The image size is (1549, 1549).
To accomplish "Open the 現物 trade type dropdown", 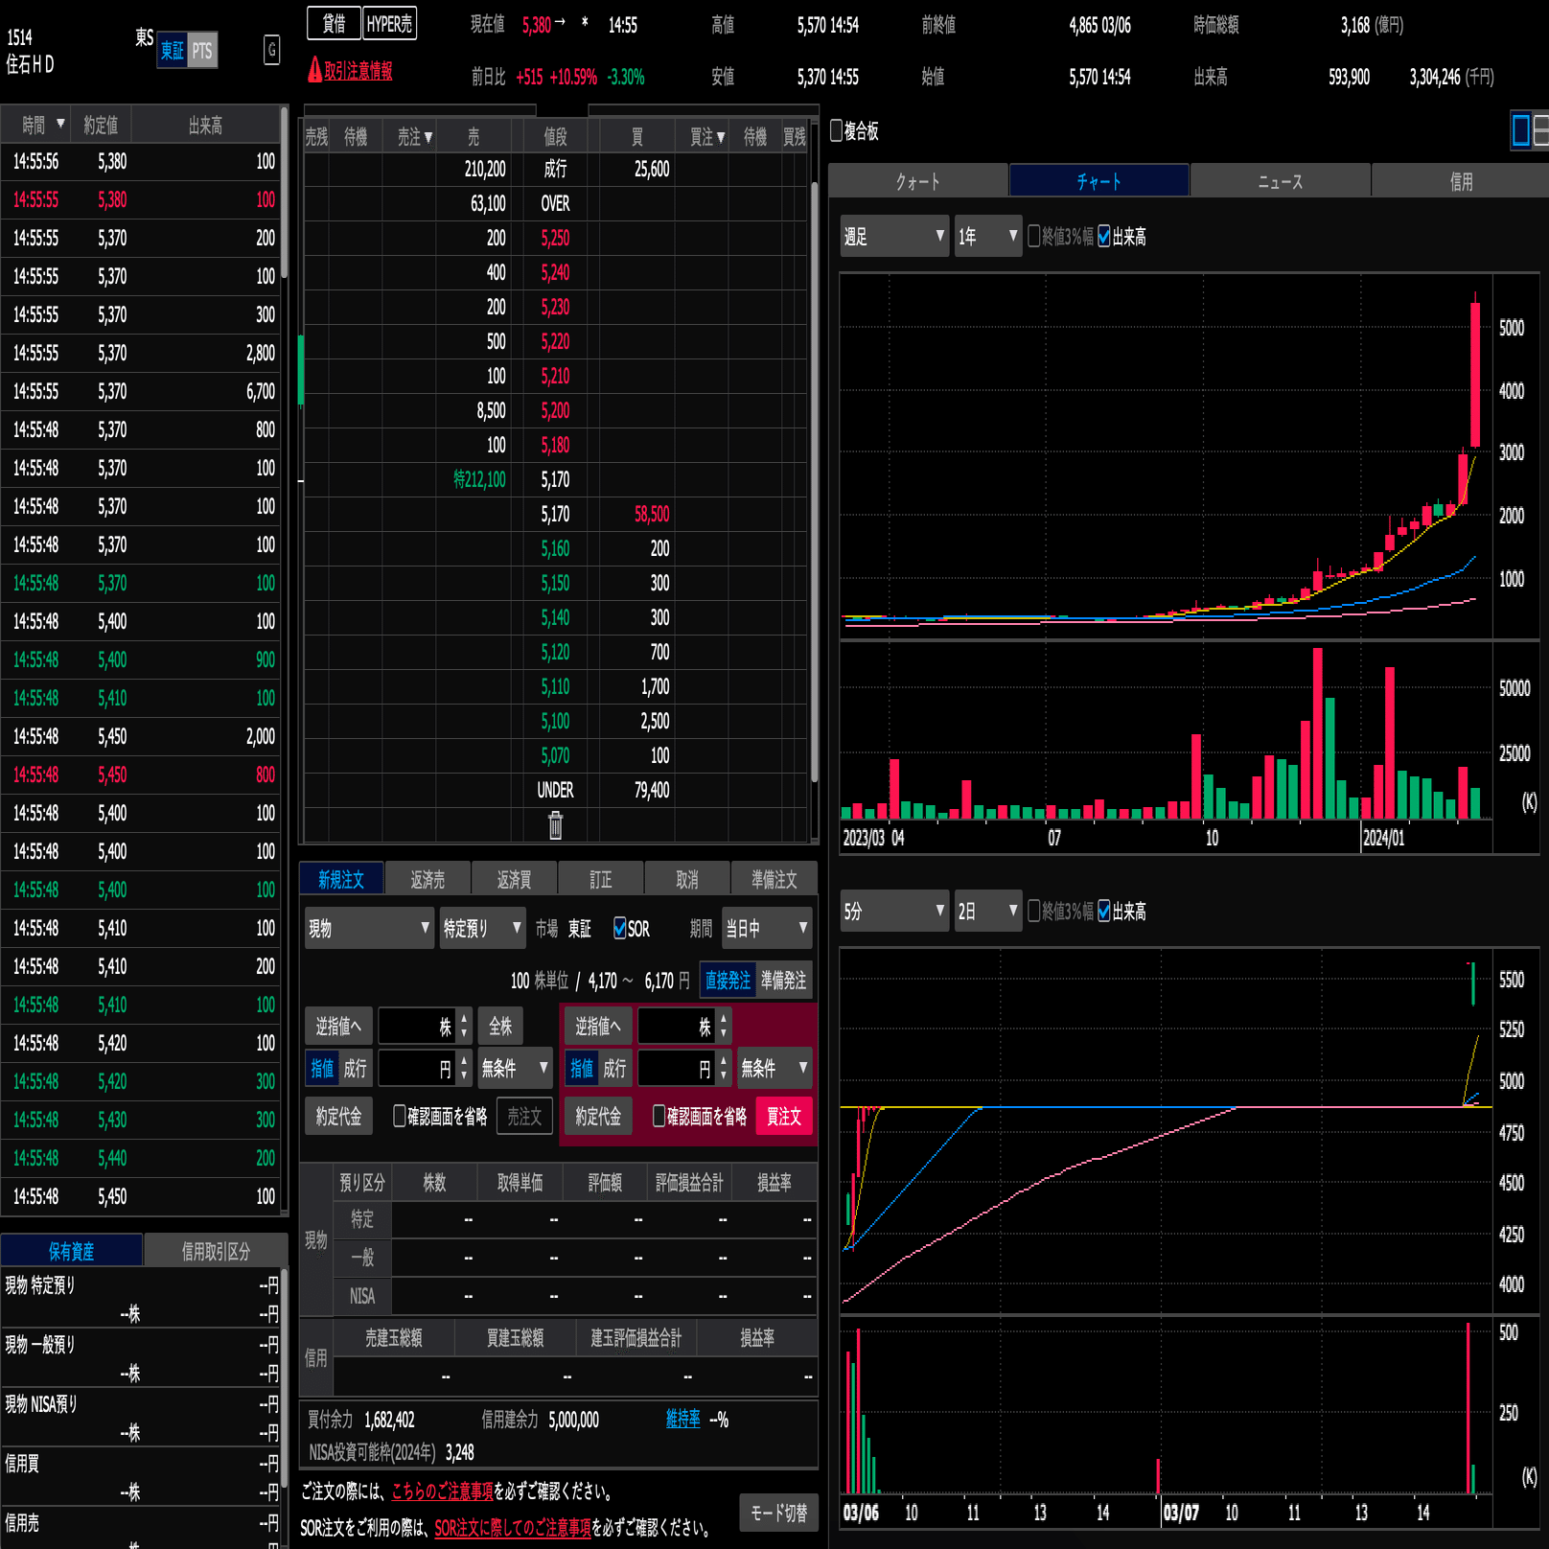I will (x=369, y=928).
